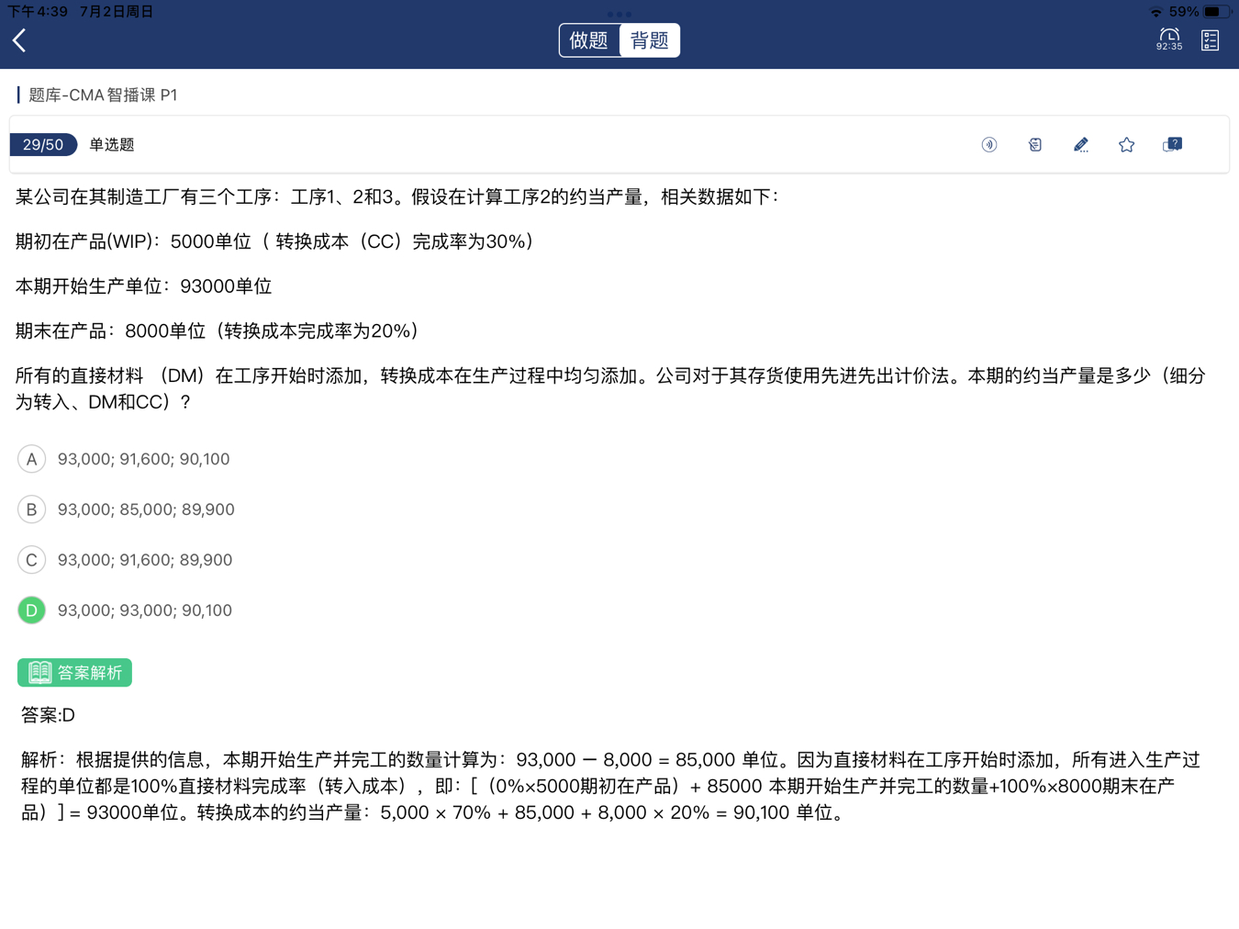Play the question audio sound icon
The image size is (1239, 929).
pos(988,145)
